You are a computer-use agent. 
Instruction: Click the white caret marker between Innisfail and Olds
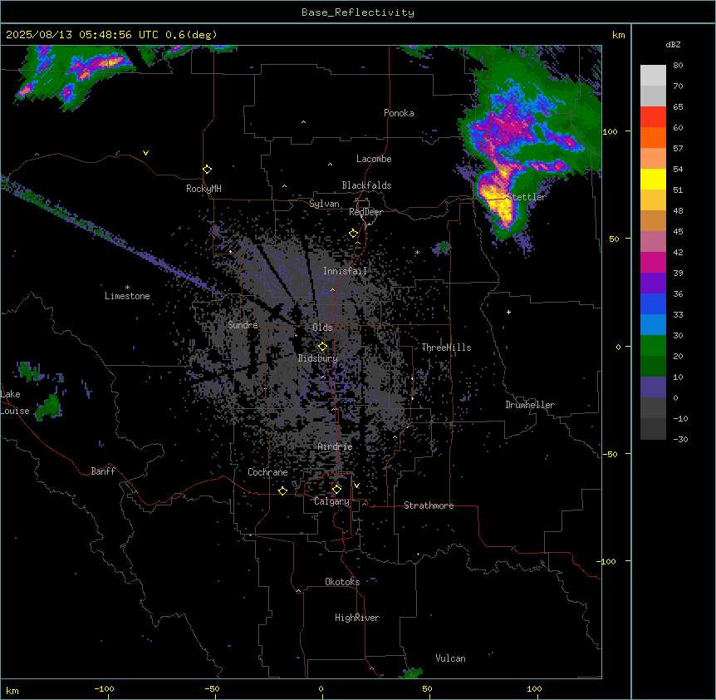coord(332,289)
